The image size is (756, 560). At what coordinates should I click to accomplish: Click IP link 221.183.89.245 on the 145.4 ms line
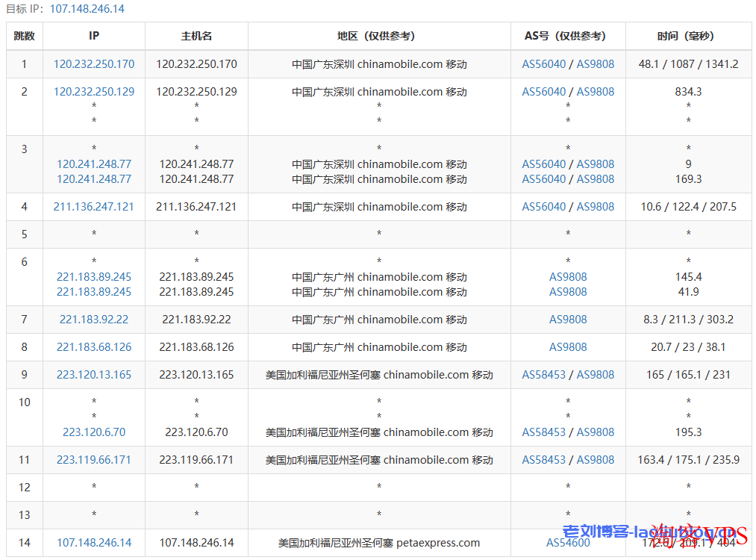click(94, 277)
